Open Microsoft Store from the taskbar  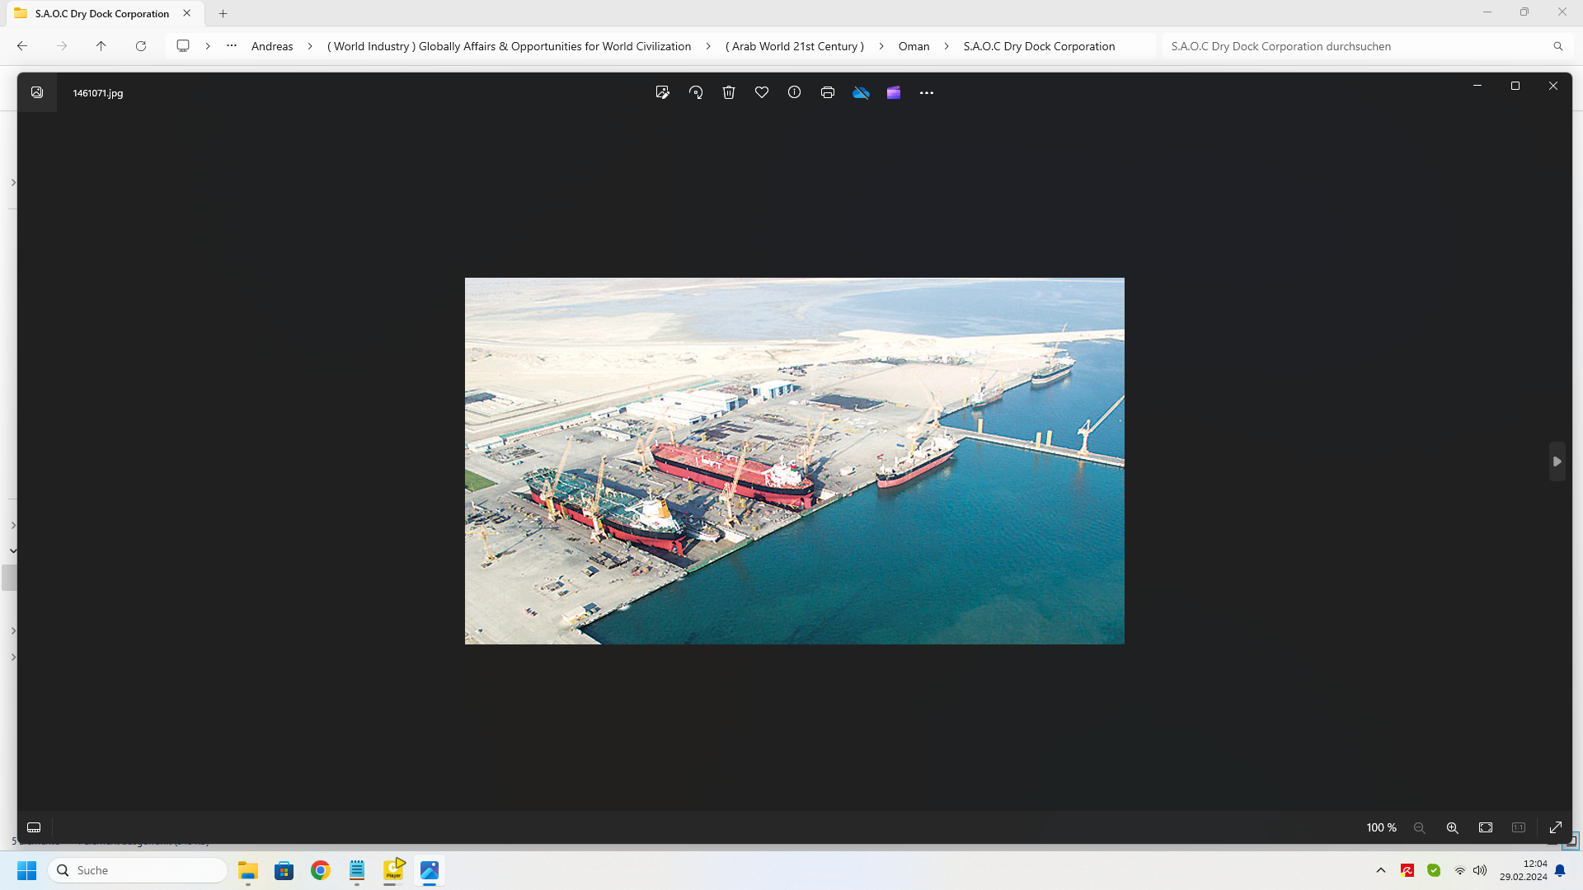click(x=284, y=870)
